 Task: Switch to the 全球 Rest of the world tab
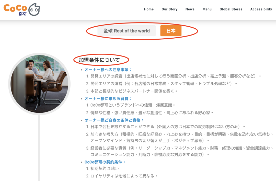(x=126, y=31)
